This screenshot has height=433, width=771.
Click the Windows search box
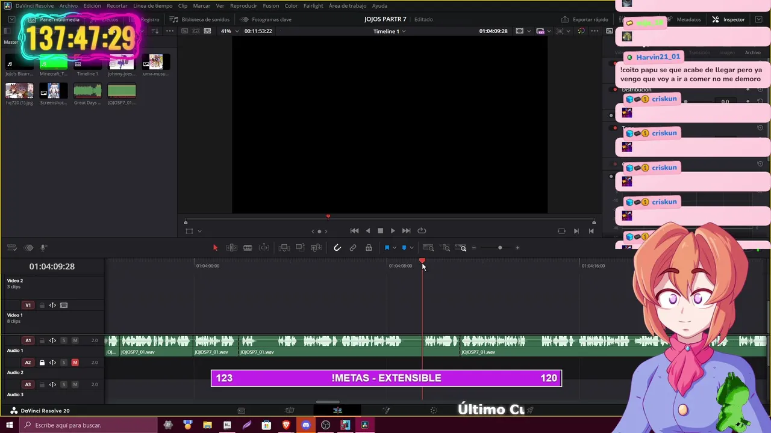pyautogui.click(x=89, y=425)
